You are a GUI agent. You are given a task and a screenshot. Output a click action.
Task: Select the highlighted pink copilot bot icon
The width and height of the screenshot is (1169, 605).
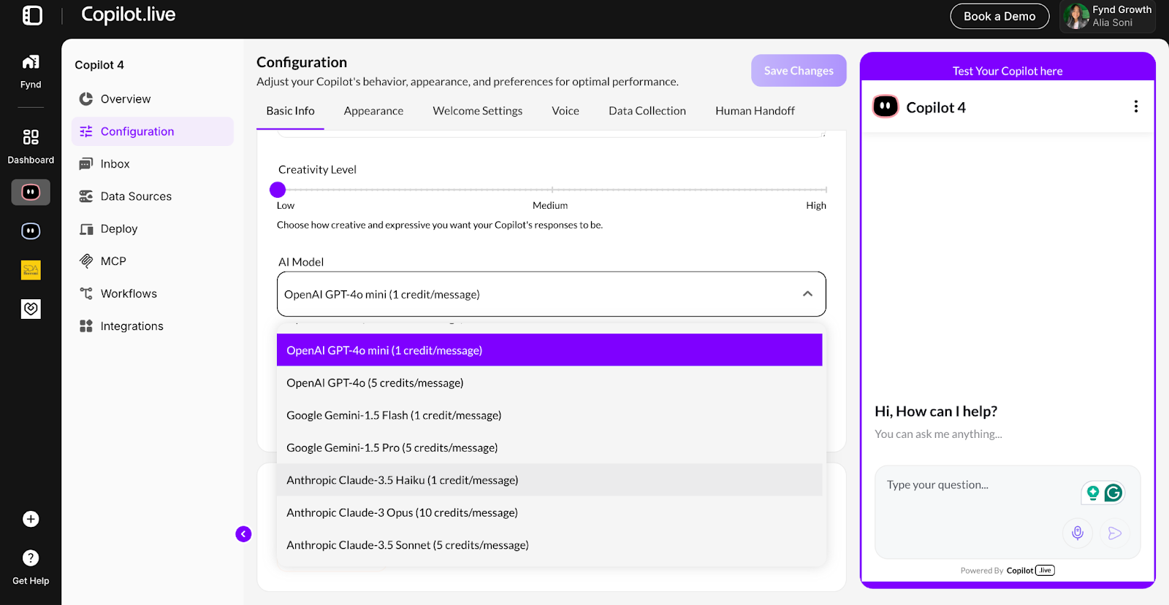31,192
